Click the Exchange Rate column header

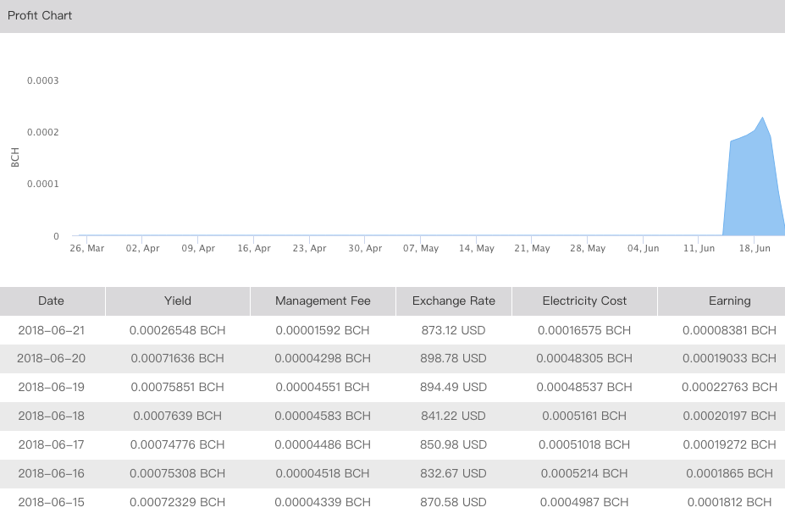click(453, 301)
